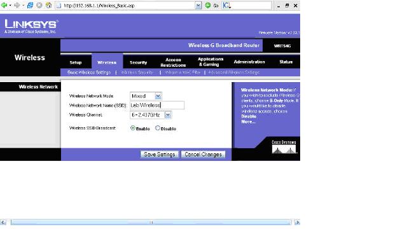The image size is (407, 229).
Task: Click the More... help link
Action: click(x=249, y=121)
